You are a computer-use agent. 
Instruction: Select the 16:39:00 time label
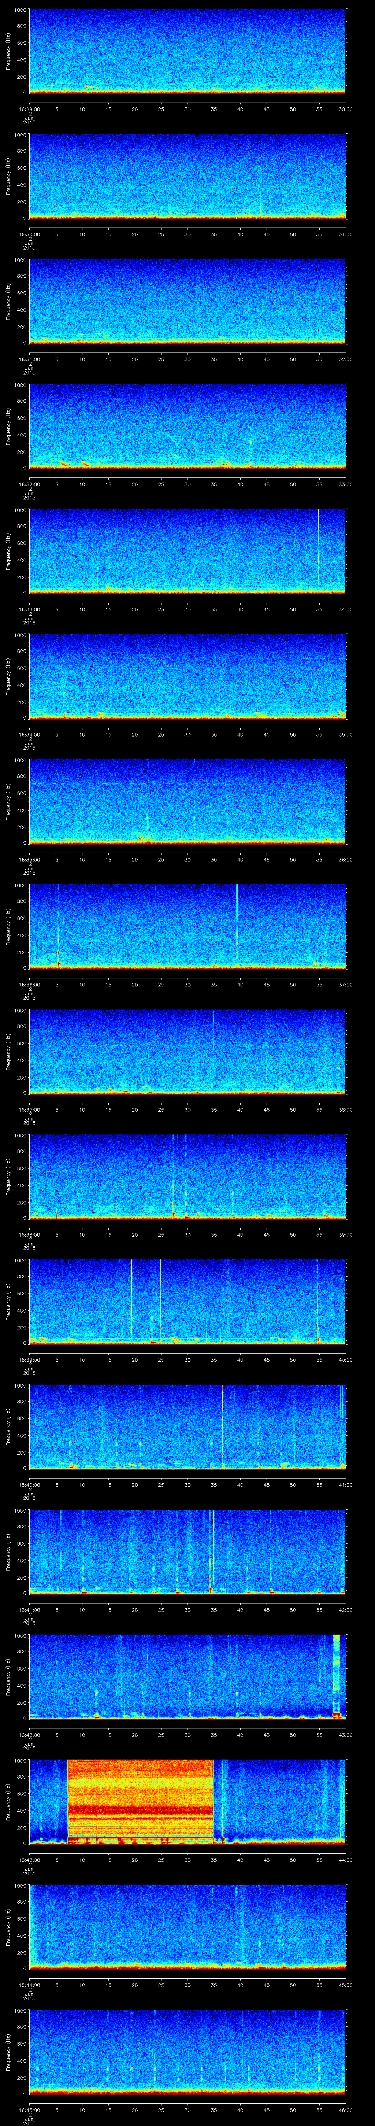(x=29, y=1359)
